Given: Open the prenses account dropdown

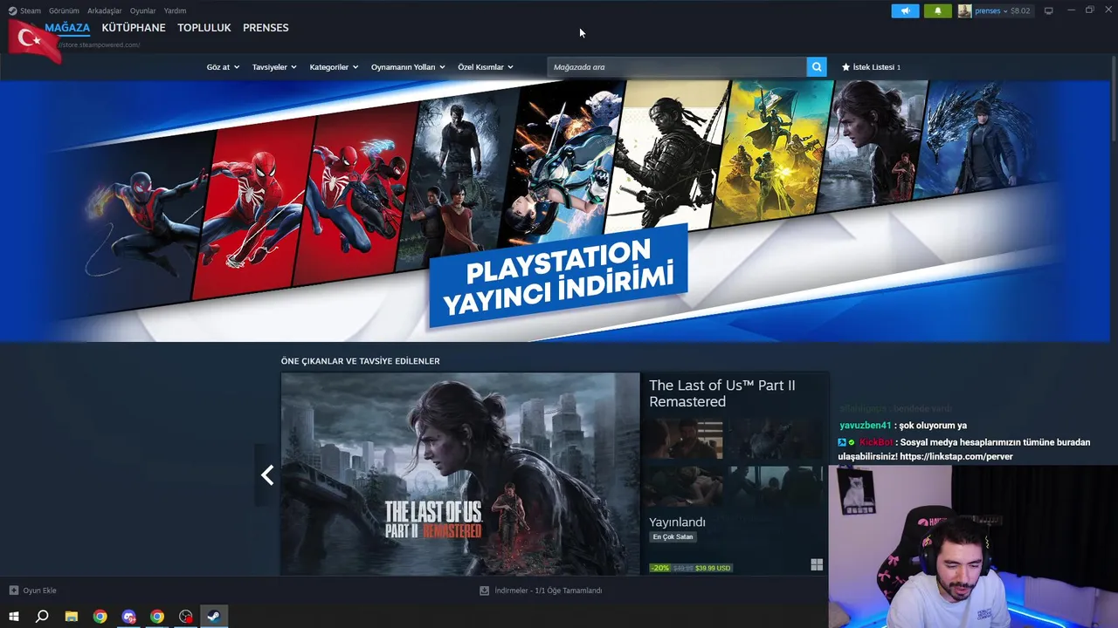Looking at the screenshot, I should click(991, 10).
